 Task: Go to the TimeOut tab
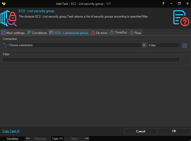pos(118,33)
